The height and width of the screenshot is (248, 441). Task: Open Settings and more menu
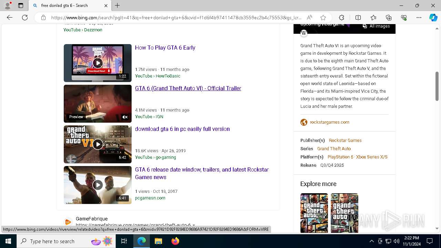click(419, 18)
